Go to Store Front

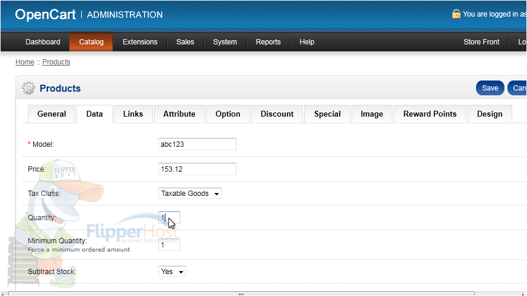481,42
